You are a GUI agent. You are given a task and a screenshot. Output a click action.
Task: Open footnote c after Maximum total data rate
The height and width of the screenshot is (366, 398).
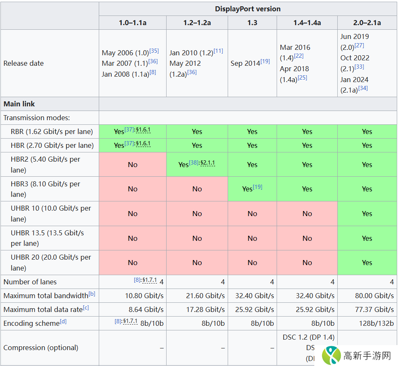[x=86, y=308]
